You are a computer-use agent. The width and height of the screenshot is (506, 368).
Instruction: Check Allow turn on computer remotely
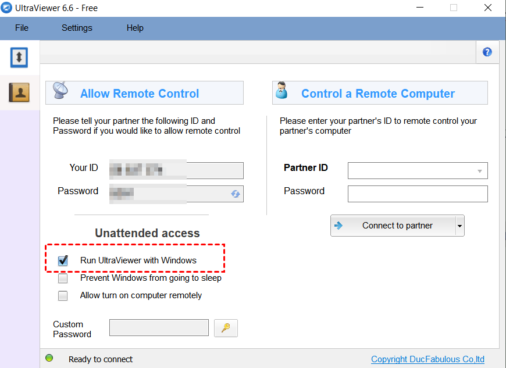click(63, 295)
